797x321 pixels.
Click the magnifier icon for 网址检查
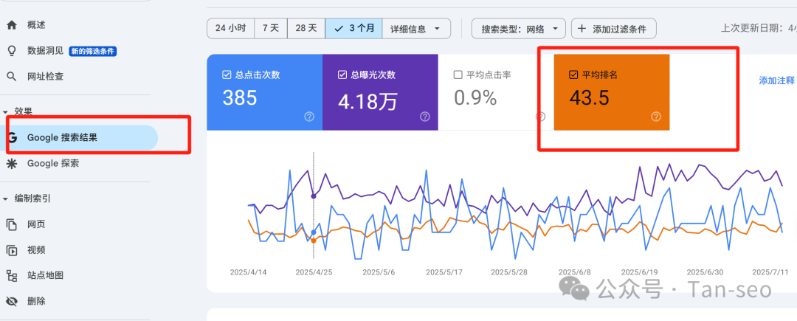[12, 77]
